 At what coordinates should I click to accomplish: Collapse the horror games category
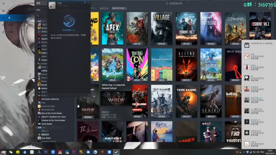[37, 127]
